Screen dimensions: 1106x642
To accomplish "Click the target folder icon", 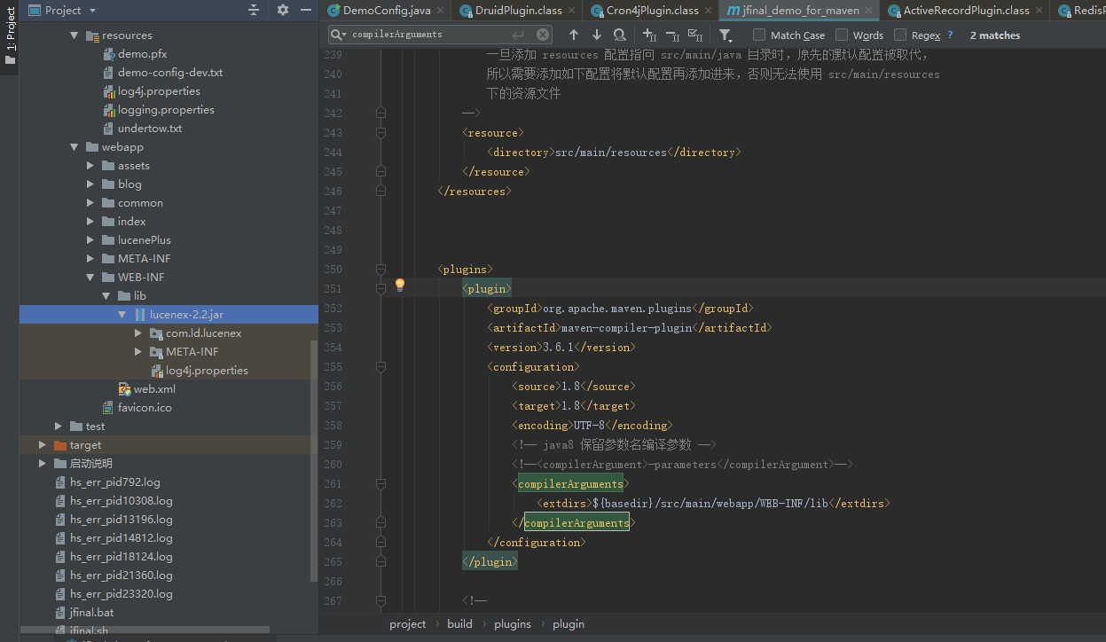I will (x=60, y=445).
